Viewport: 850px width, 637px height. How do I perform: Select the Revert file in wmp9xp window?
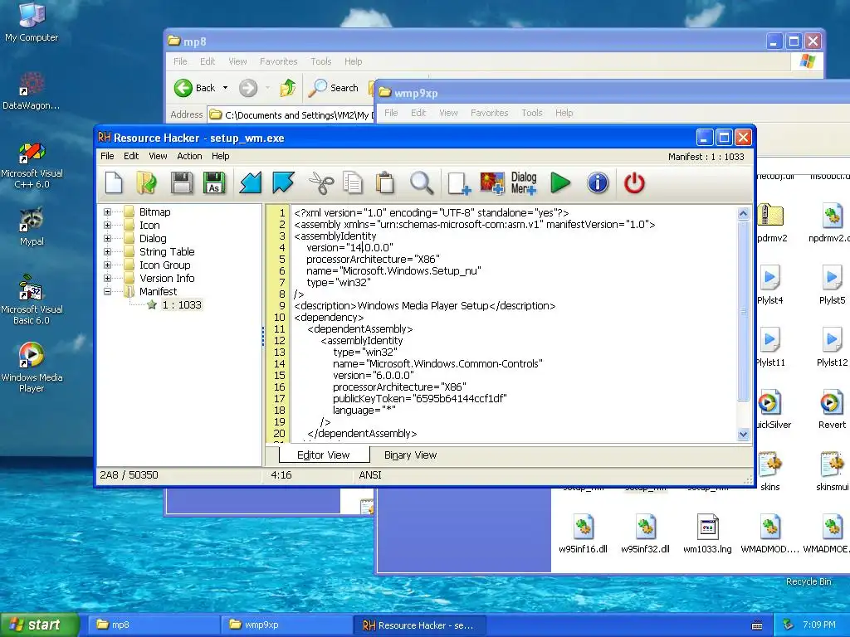tap(832, 410)
